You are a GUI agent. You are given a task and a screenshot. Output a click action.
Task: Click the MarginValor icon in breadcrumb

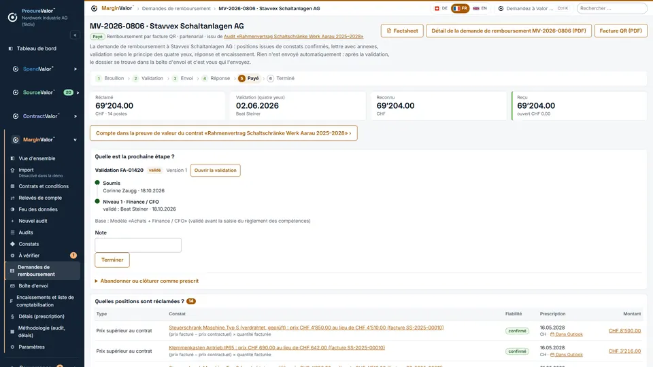click(x=94, y=8)
